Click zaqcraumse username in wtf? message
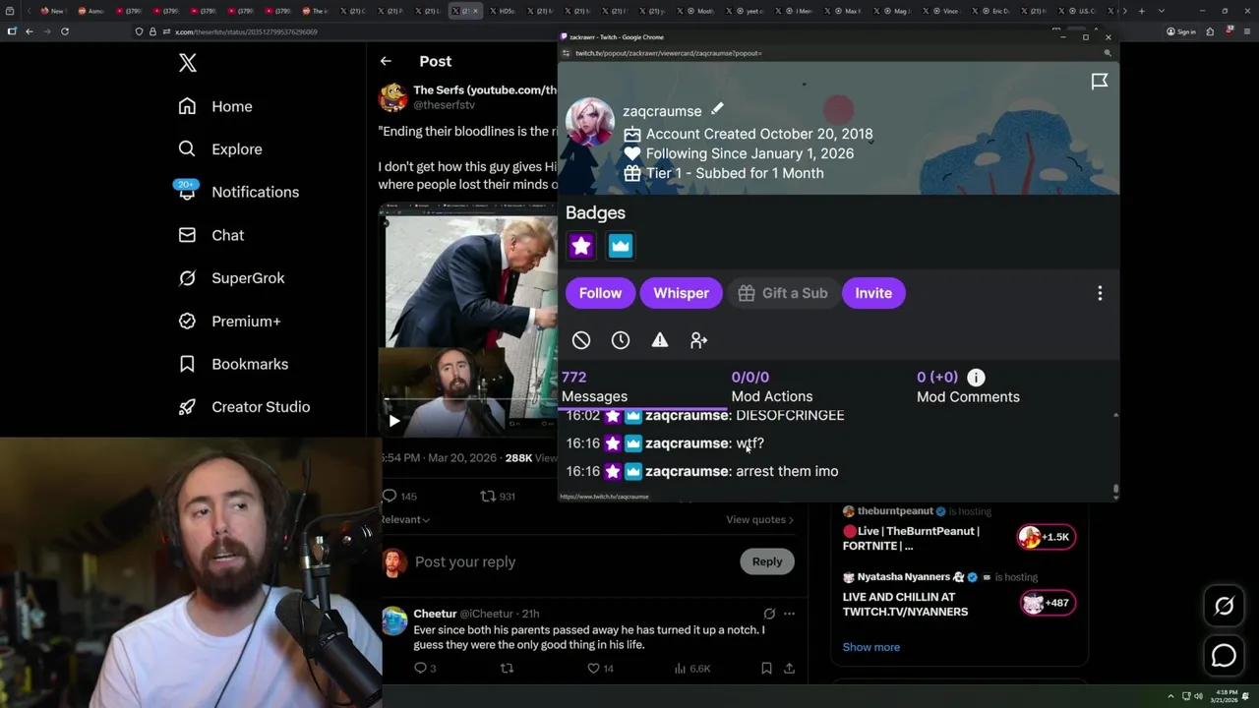The image size is (1259, 708). pos(687,443)
